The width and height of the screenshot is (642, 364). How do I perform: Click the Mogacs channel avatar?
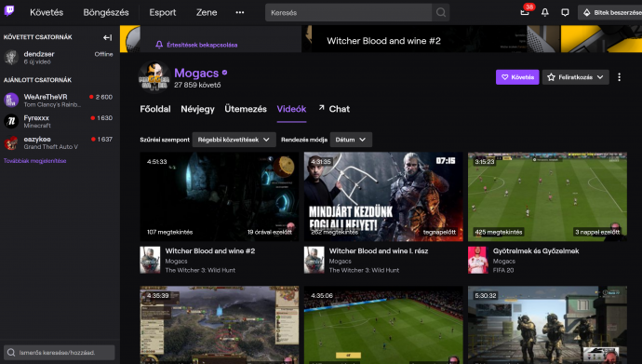[154, 77]
